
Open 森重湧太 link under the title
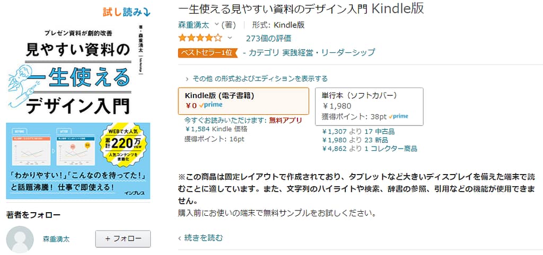pos(195,24)
